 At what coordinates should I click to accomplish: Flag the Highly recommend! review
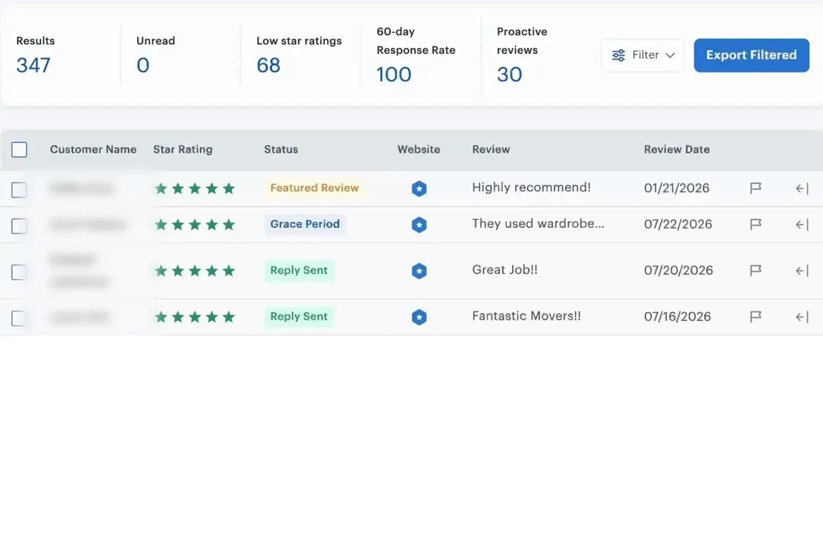[755, 188]
